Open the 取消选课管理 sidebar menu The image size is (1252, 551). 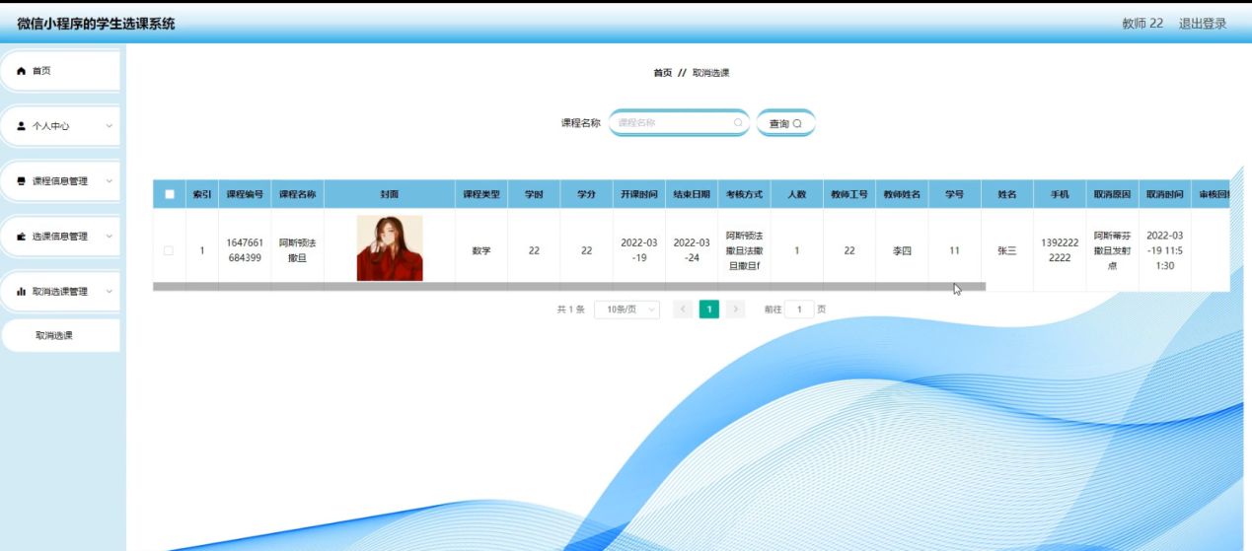60,292
